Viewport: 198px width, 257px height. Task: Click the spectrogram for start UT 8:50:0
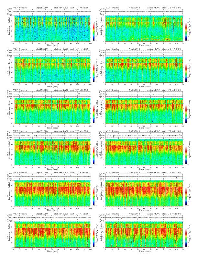144,111
